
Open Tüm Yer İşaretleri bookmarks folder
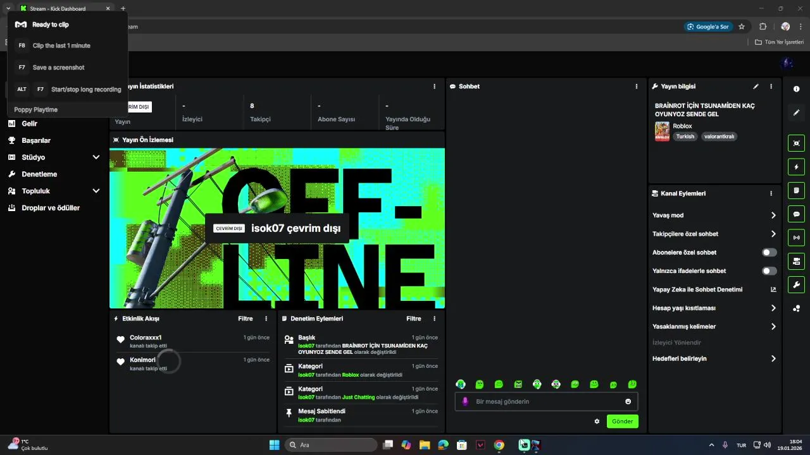780,42
